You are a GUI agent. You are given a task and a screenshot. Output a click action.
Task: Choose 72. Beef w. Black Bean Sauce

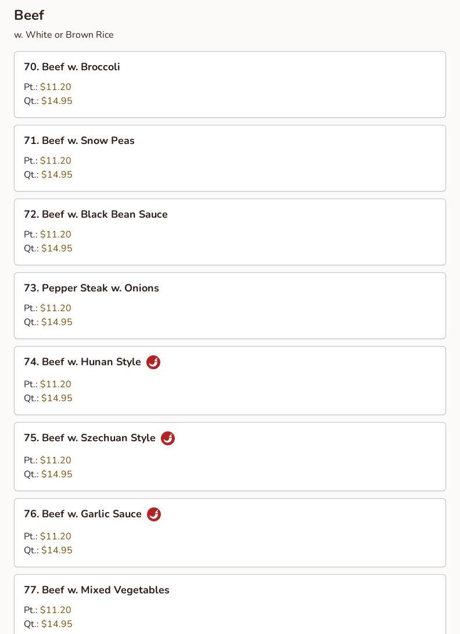click(x=230, y=232)
